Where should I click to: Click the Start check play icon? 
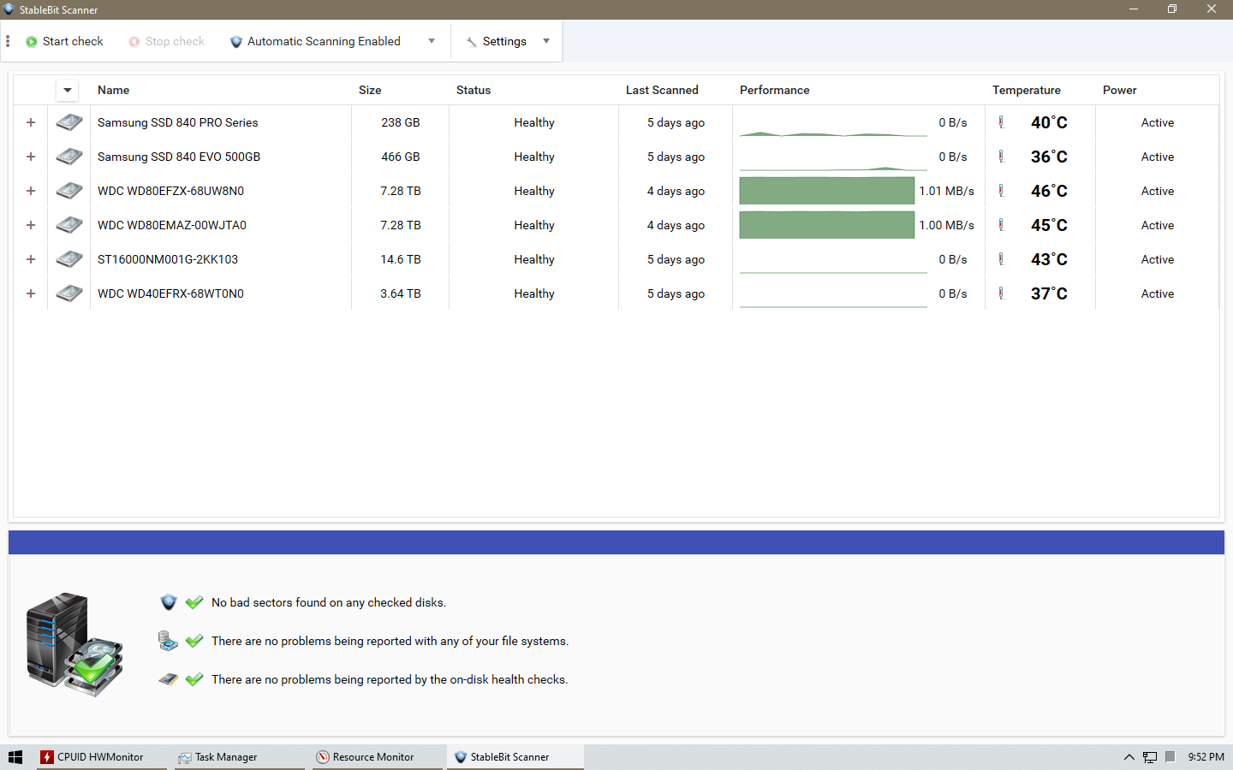32,42
